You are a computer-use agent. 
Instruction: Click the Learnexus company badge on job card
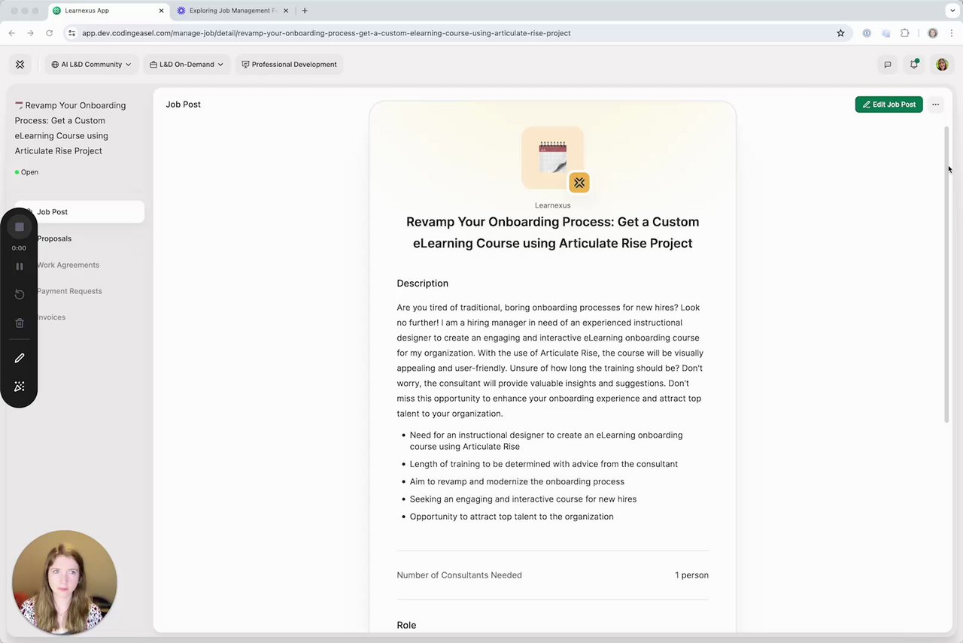point(579,183)
